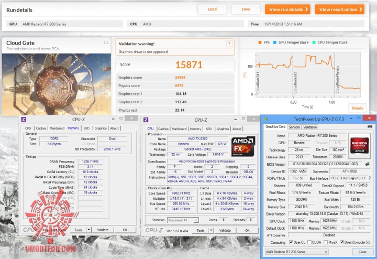Open View run details
Image resolution: width=377 pixels, height=259 pixels.
click(x=287, y=9)
